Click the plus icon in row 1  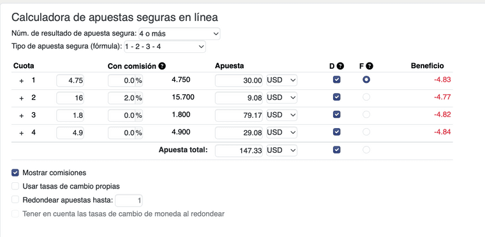21,81
